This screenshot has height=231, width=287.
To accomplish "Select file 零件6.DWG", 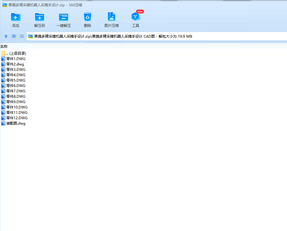I will (x=13, y=86).
